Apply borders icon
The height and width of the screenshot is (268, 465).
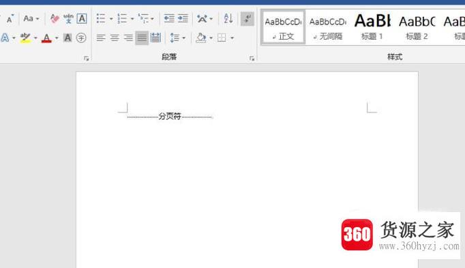point(222,38)
